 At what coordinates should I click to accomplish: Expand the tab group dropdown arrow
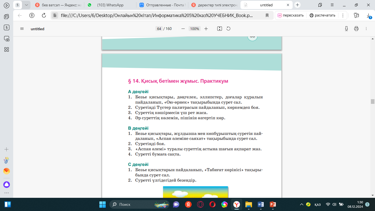click(x=26, y=5)
